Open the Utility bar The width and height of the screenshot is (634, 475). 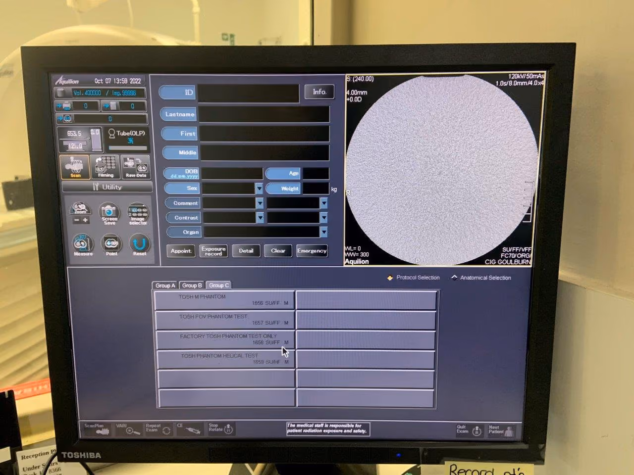pyautogui.click(x=107, y=187)
